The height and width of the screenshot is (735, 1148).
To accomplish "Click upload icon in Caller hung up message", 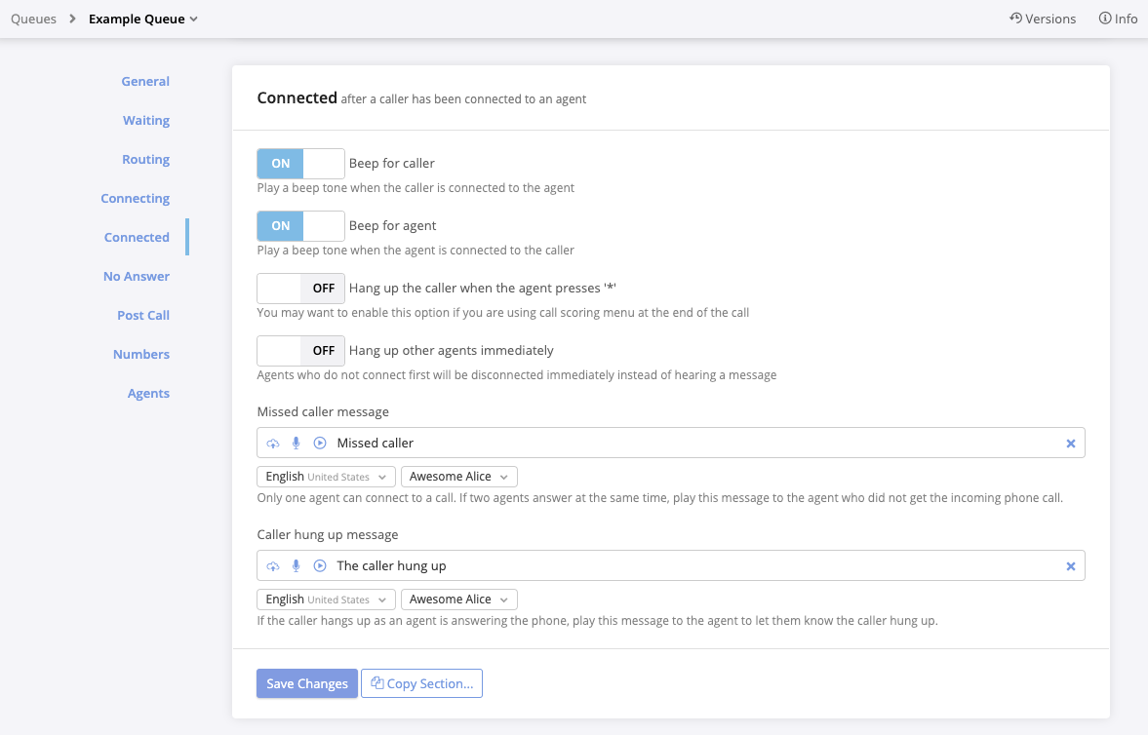I will click(x=273, y=566).
